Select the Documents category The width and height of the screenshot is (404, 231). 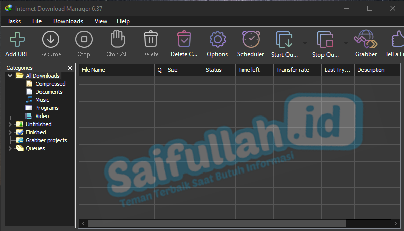pos(49,92)
